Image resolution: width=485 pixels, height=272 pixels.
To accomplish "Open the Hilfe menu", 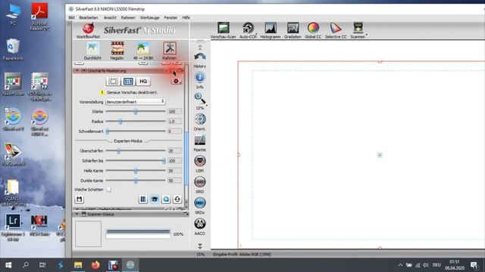I will 186,17.
